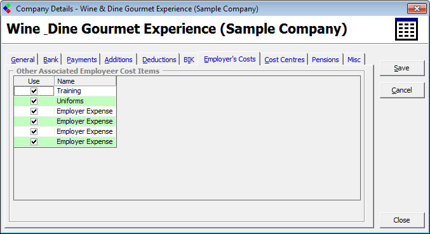
Task: Go to the Additions tab
Action: point(119,60)
